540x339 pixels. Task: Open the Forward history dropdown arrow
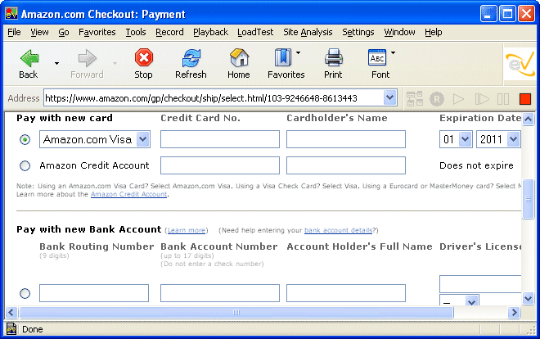(115, 63)
